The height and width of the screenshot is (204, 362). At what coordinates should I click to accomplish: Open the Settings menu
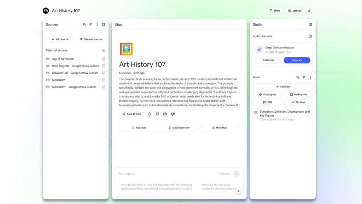click(x=294, y=11)
